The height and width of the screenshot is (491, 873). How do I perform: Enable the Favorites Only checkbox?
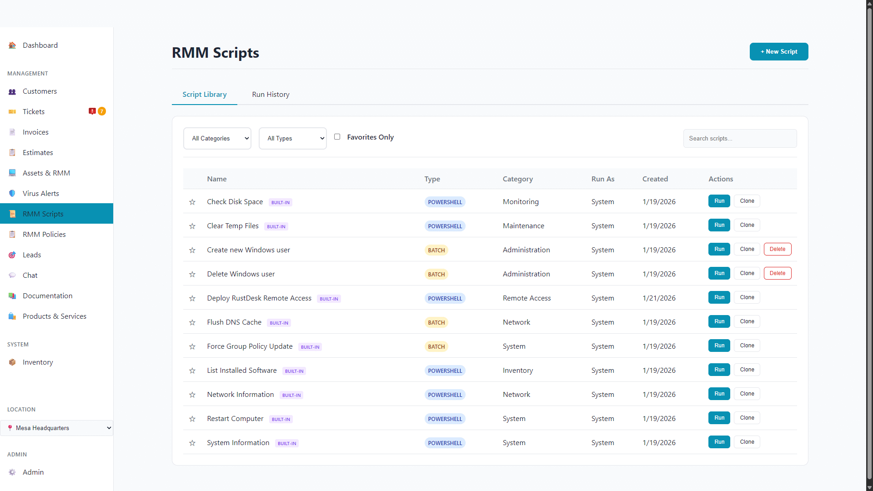[x=337, y=137]
